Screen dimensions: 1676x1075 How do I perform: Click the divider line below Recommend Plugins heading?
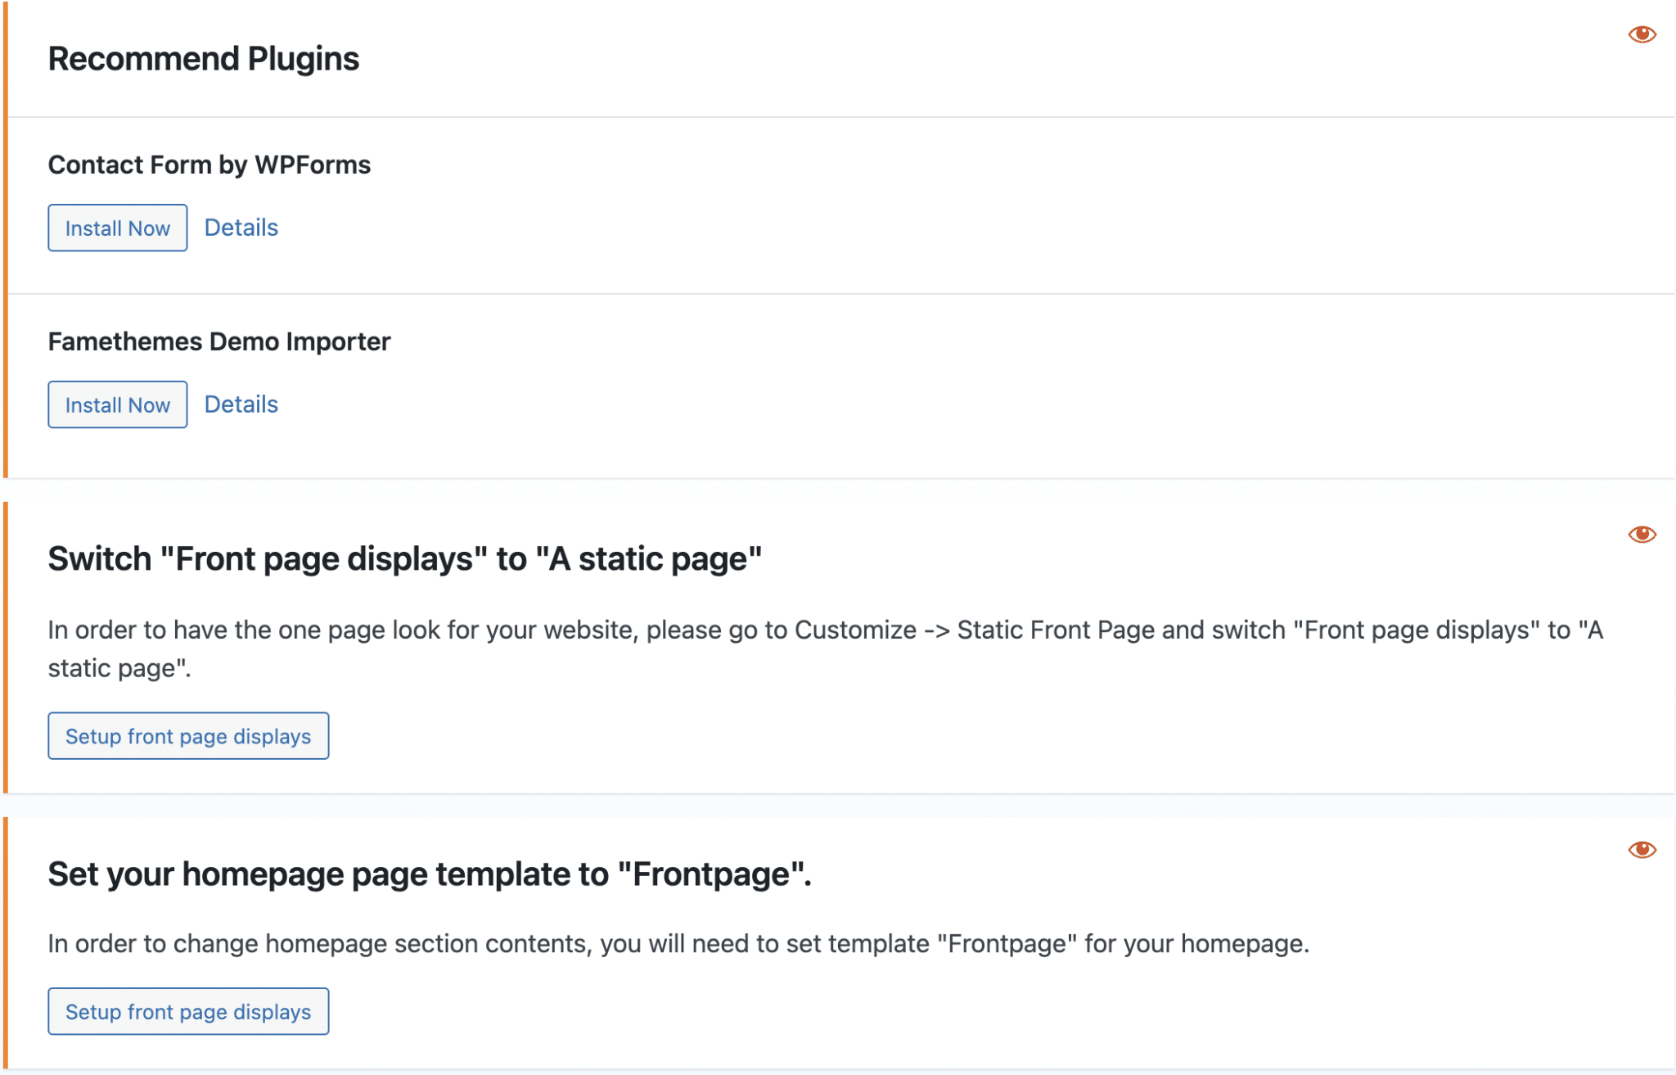(818, 117)
